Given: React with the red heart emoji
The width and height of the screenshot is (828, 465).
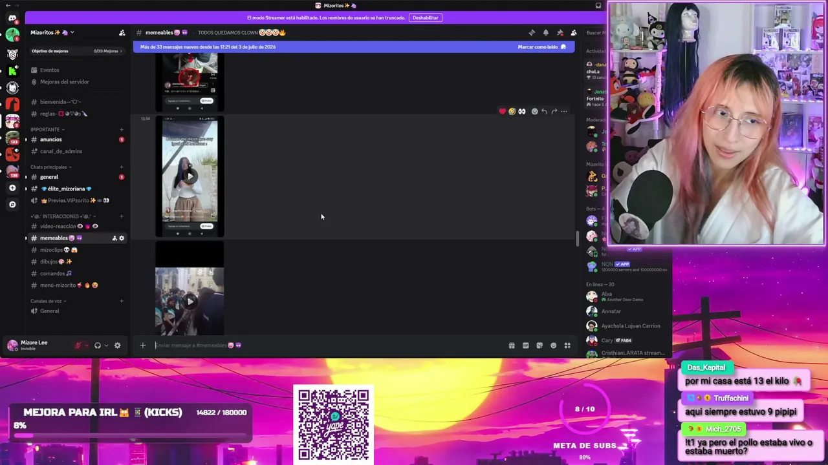Looking at the screenshot, I should (x=503, y=111).
